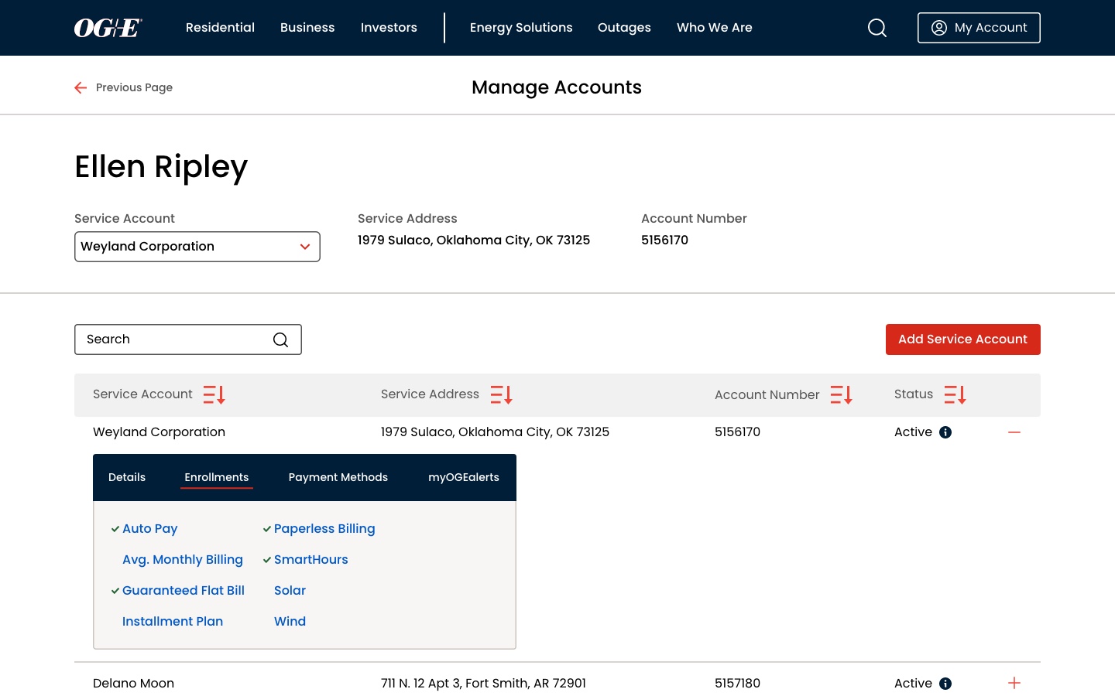1115x696 pixels.
Task: Click the Previous Page back arrow
Action: (81, 87)
